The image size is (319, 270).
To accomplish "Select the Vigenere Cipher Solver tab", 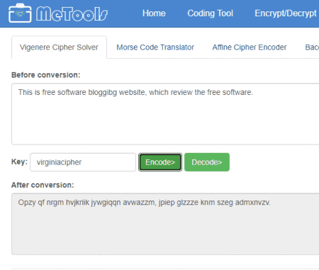I will [x=59, y=47].
